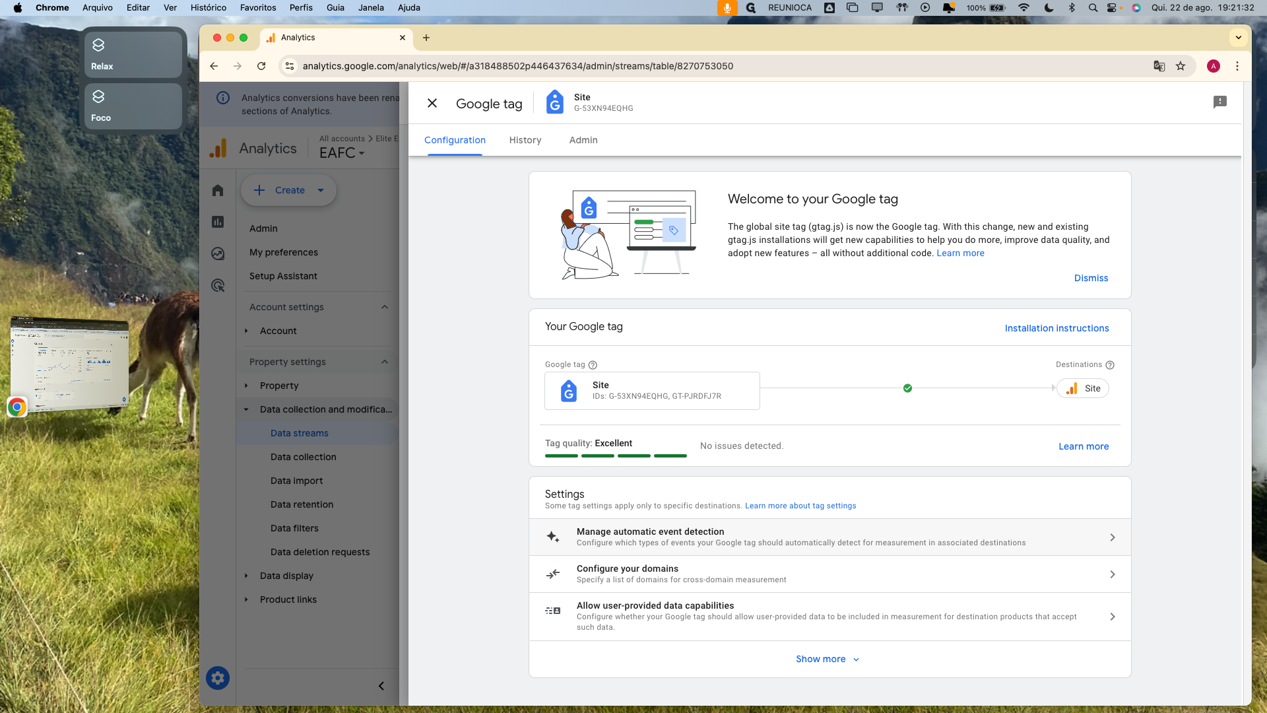
Task: View site information icon in address bar
Action: pyautogui.click(x=290, y=66)
